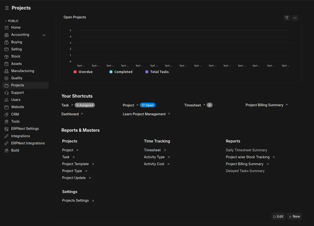Click the Edit workspace button
The width and height of the screenshot is (314, 226).
(x=278, y=216)
